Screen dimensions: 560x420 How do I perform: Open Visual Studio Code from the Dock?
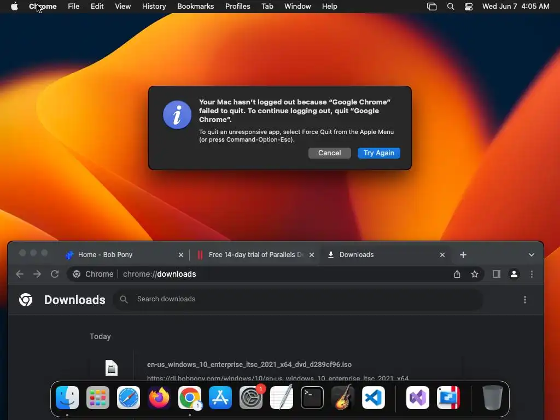(x=374, y=398)
